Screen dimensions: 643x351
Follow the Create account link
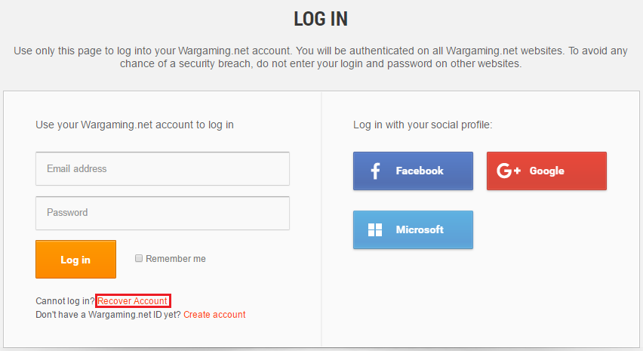(x=214, y=315)
